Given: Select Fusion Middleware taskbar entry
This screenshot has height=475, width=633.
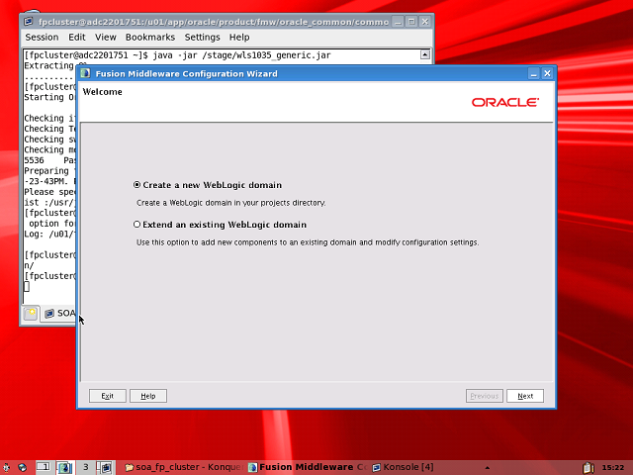Looking at the screenshot, I should pos(308,467).
